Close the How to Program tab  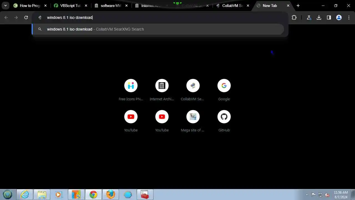pyautogui.click(x=45, y=6)
